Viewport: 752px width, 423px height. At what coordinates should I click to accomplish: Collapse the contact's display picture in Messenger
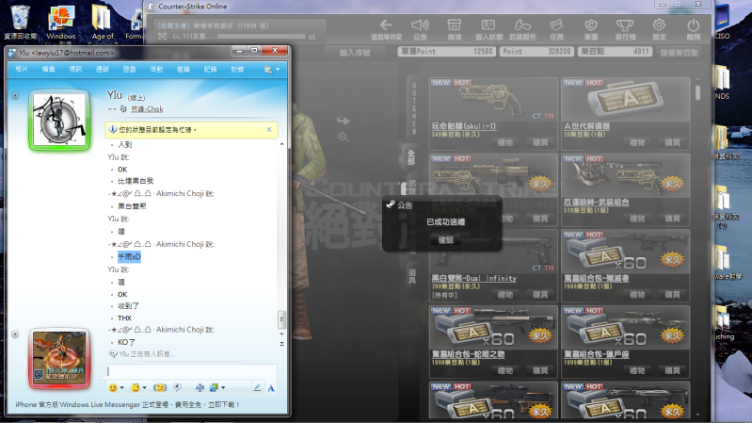[x=15, y=96]
